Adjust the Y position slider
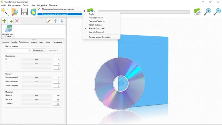 36,64
